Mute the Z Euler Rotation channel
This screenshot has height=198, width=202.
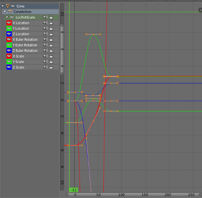tap(45, 51)
